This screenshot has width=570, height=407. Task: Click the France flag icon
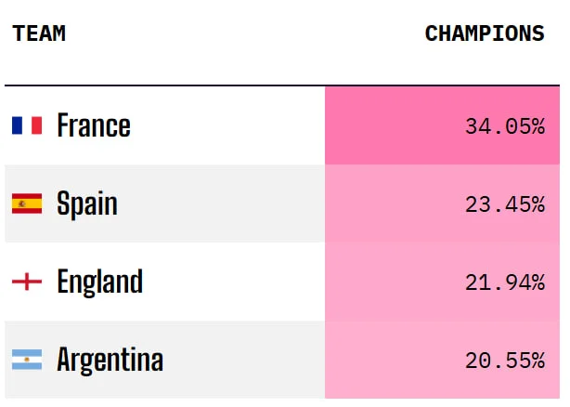tap(27, 125)
